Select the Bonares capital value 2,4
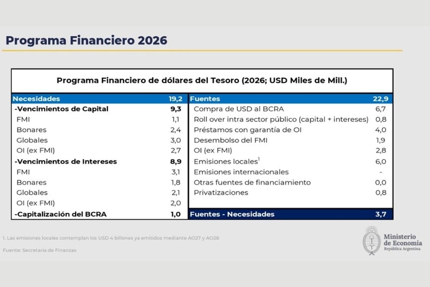 click(x=175, y=130)
